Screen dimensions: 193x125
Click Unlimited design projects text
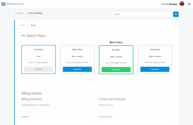155,62
